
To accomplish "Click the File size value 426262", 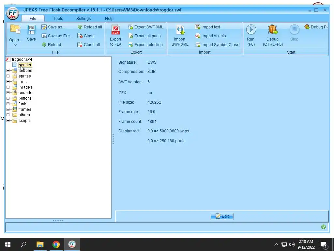I will pyautogui.click(x=154, y=102).
